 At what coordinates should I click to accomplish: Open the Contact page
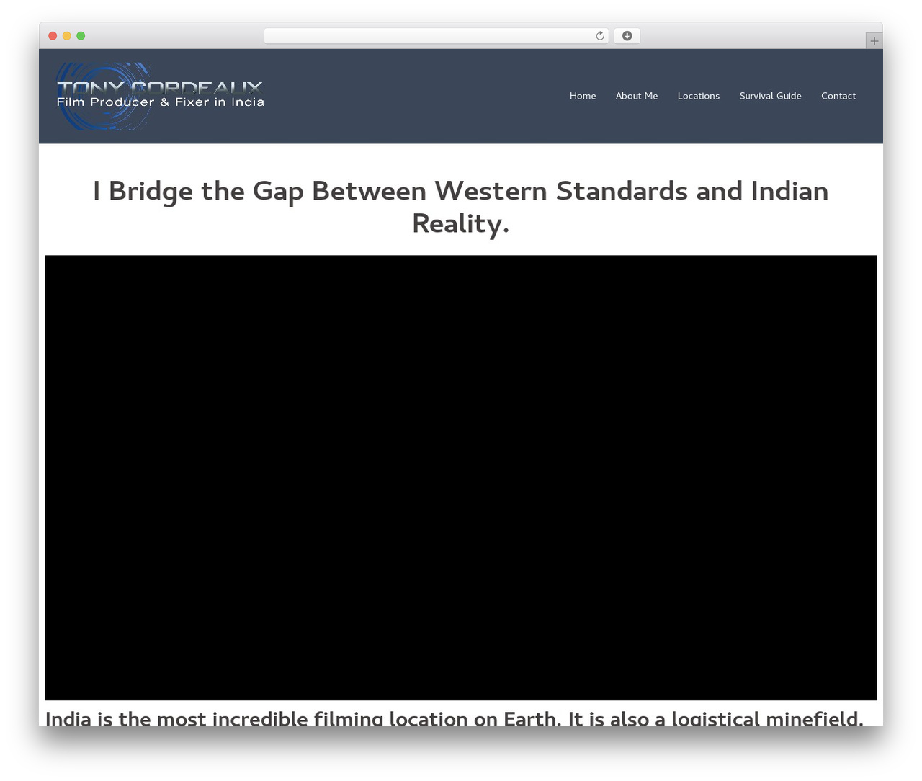click(838, 96)
